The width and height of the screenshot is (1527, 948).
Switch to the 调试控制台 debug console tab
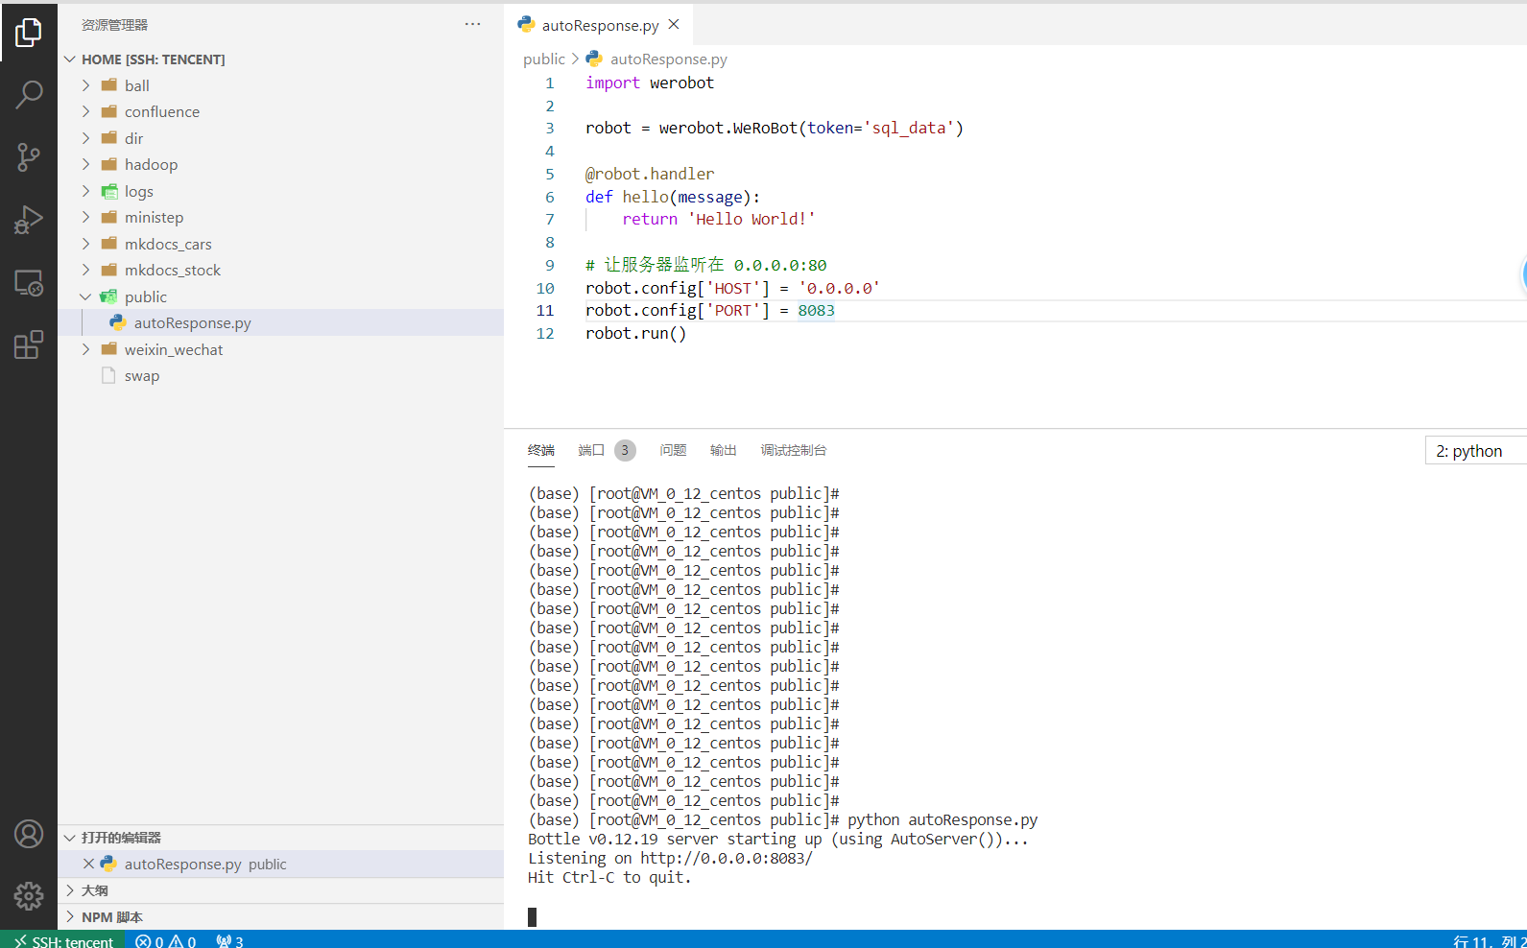794,450
